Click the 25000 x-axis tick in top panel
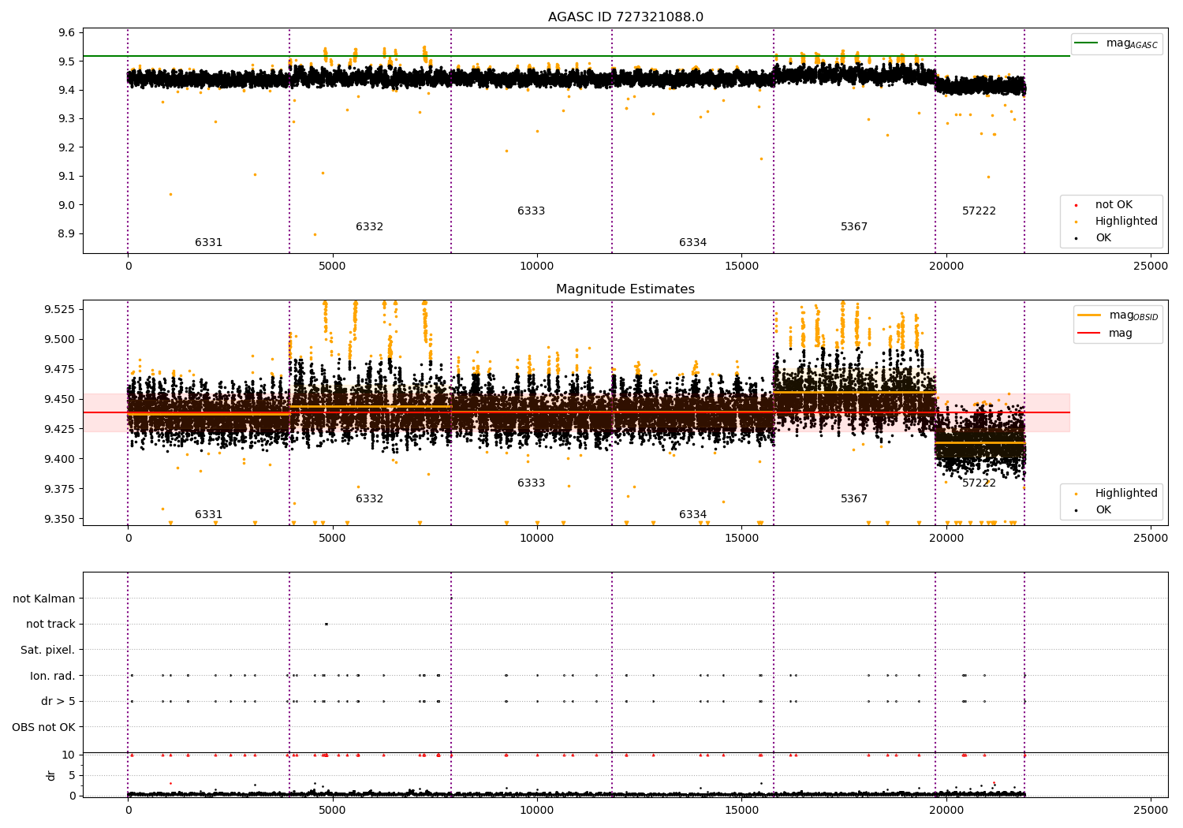This screenshot has height=828, width=1183. click(x=1151, y=267)
